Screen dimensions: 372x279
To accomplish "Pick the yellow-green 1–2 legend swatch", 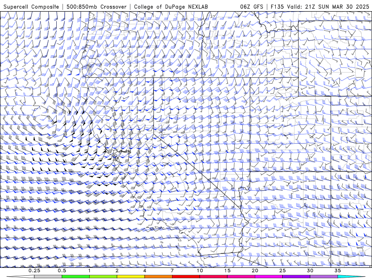I will click(x=103, y=277).
